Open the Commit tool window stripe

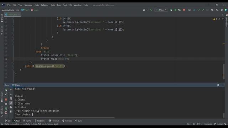2,30
